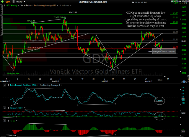Toggle the A arithmetic scale button

pos(182,82)
